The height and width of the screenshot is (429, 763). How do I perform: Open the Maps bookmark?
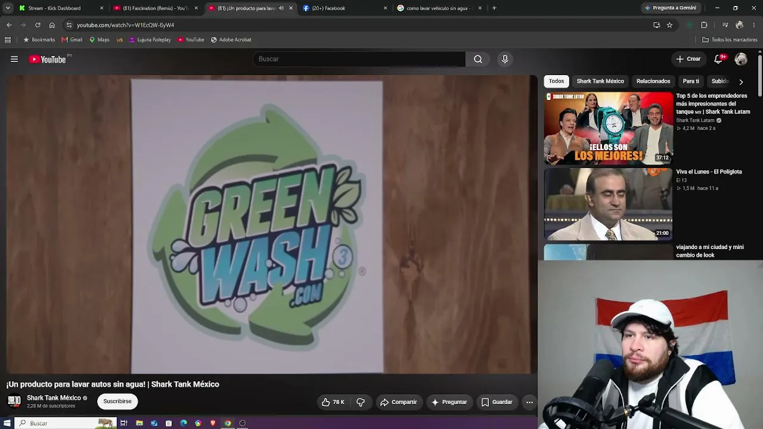(100, 40)
